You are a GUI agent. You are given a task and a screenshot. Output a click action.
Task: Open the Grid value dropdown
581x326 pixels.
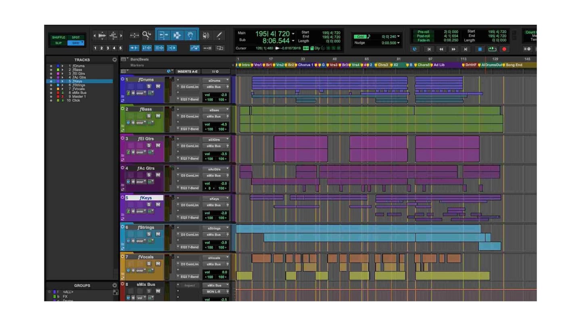390,37
